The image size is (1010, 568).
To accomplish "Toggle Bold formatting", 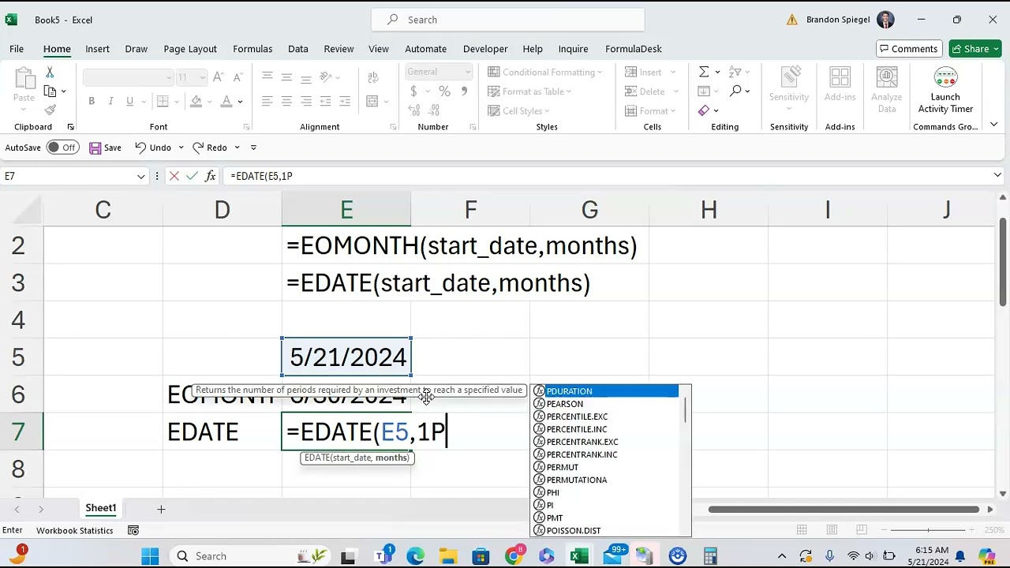I will point(92,101).
